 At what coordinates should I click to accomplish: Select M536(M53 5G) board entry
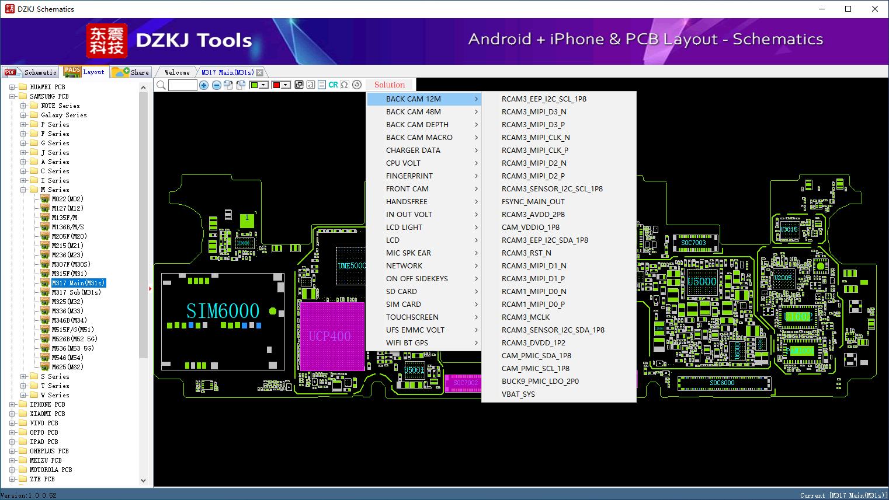click(73, 348)
